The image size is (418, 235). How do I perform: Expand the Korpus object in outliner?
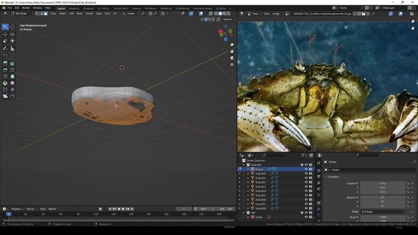[x=248, y=169]
